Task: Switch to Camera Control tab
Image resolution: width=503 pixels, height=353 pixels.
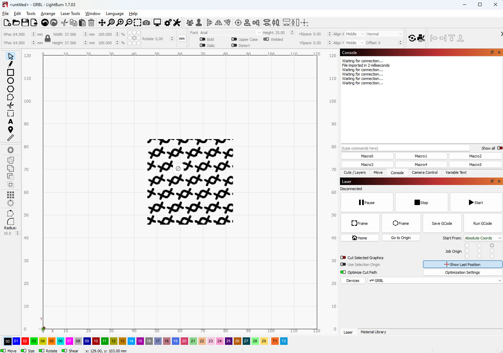Action: point(424,172)
